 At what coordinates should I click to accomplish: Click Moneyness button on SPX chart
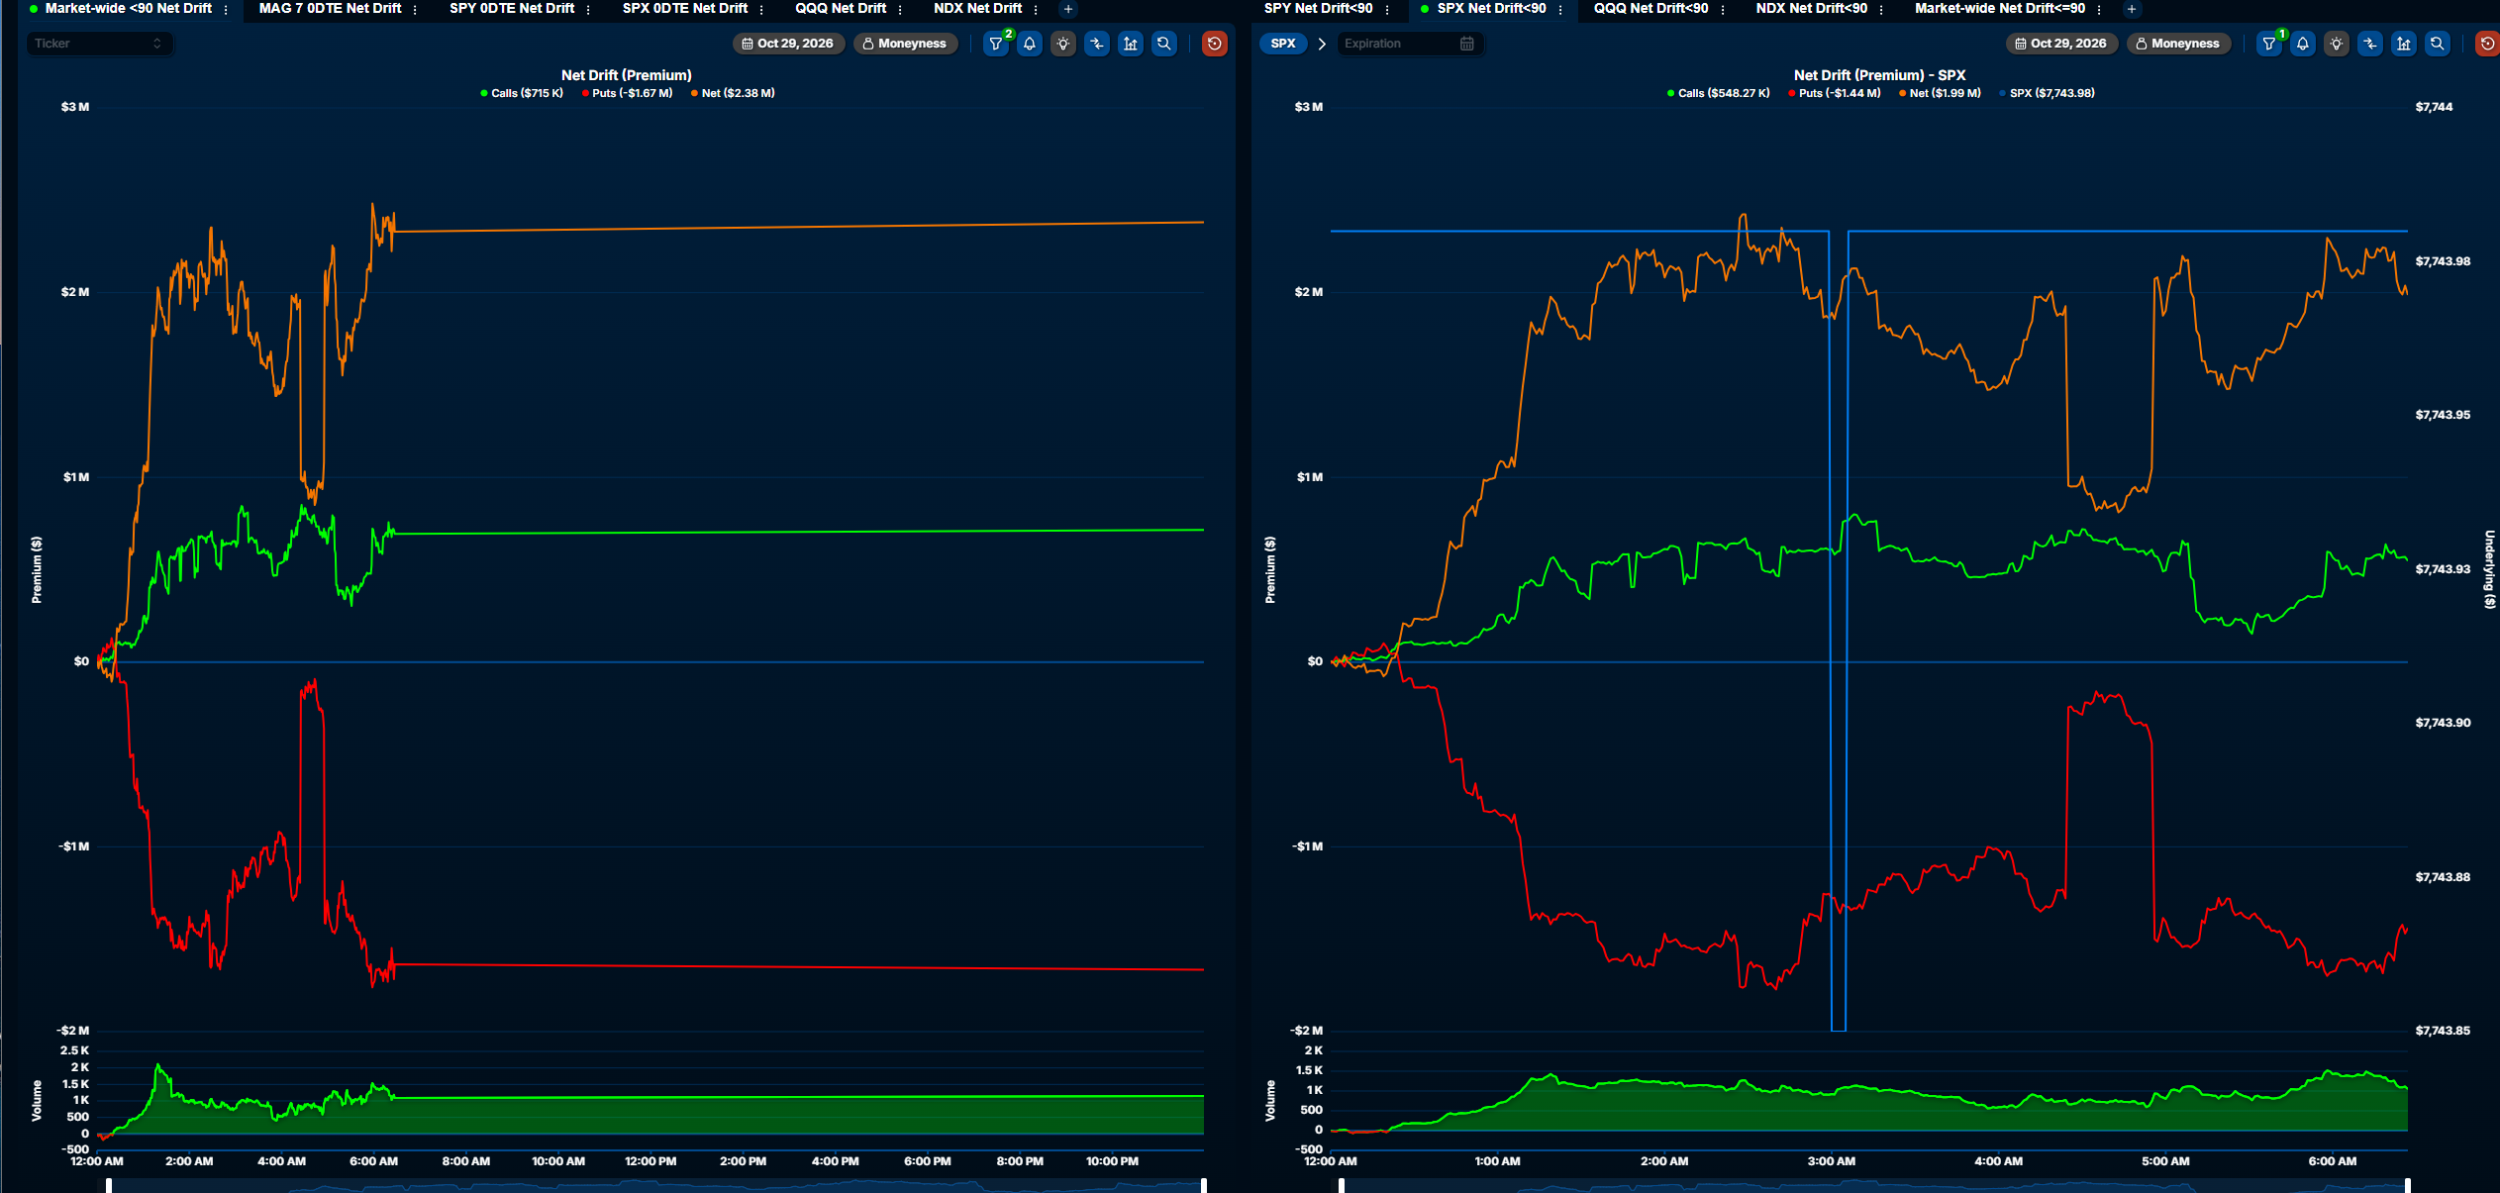pyautogui.click(x=2178, y=44)
